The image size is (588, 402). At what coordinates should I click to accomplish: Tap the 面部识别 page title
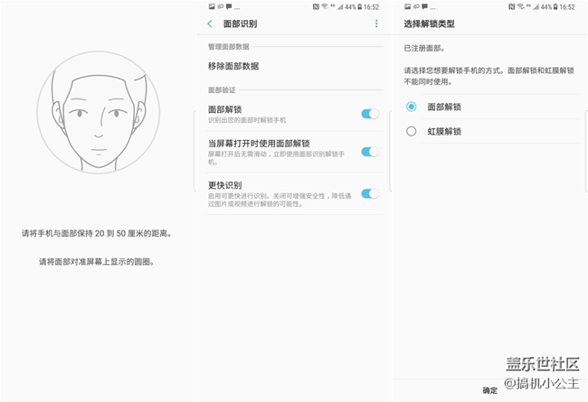(241, 23)
